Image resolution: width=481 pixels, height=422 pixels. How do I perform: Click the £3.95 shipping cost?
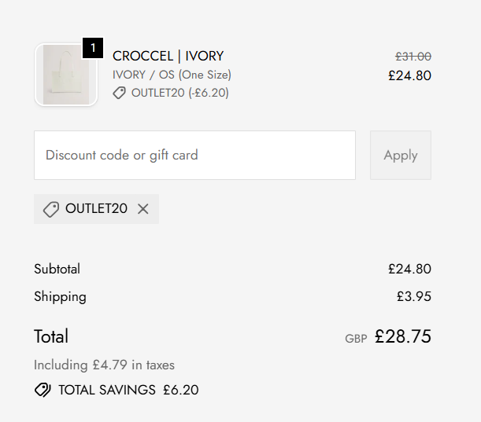413,297
